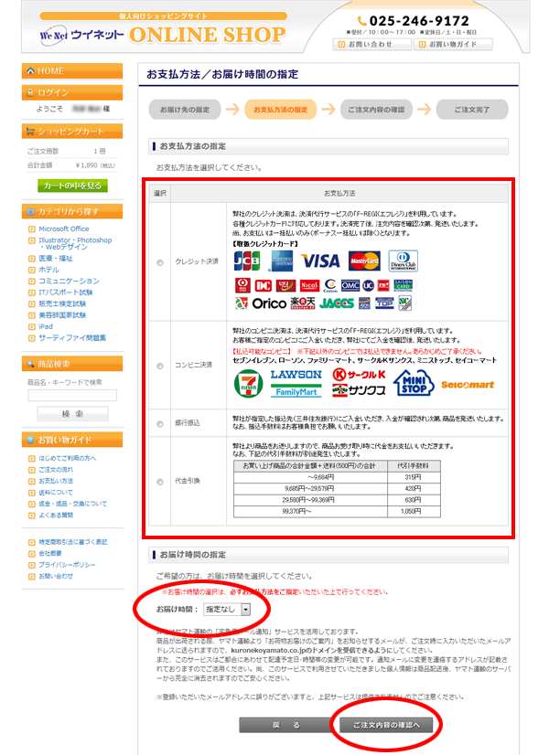Click the Saison Card logo
The height and width of the screenshot is (755, 549).
[403, 285]
